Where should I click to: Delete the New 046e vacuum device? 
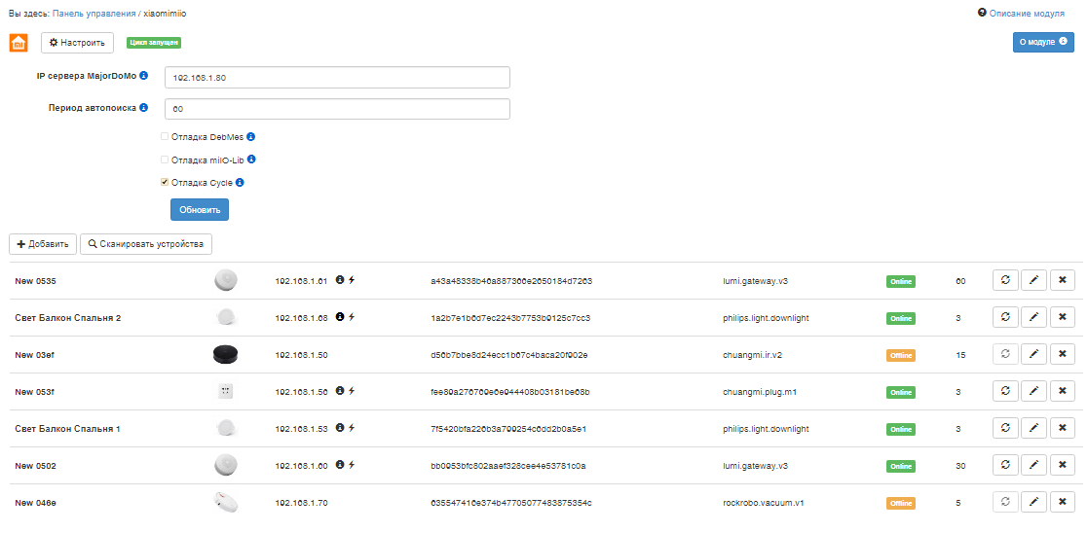click(x=1062, y=502)
